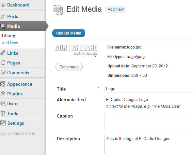
Task: Click Add New beside Edit Media heading
Action: 116,9
